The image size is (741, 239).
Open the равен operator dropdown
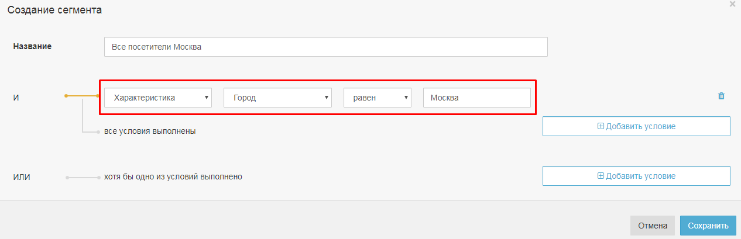pos(378,98)
